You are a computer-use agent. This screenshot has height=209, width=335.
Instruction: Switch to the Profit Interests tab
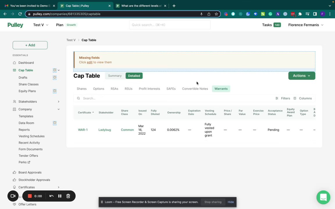click(x=149, y=89)
